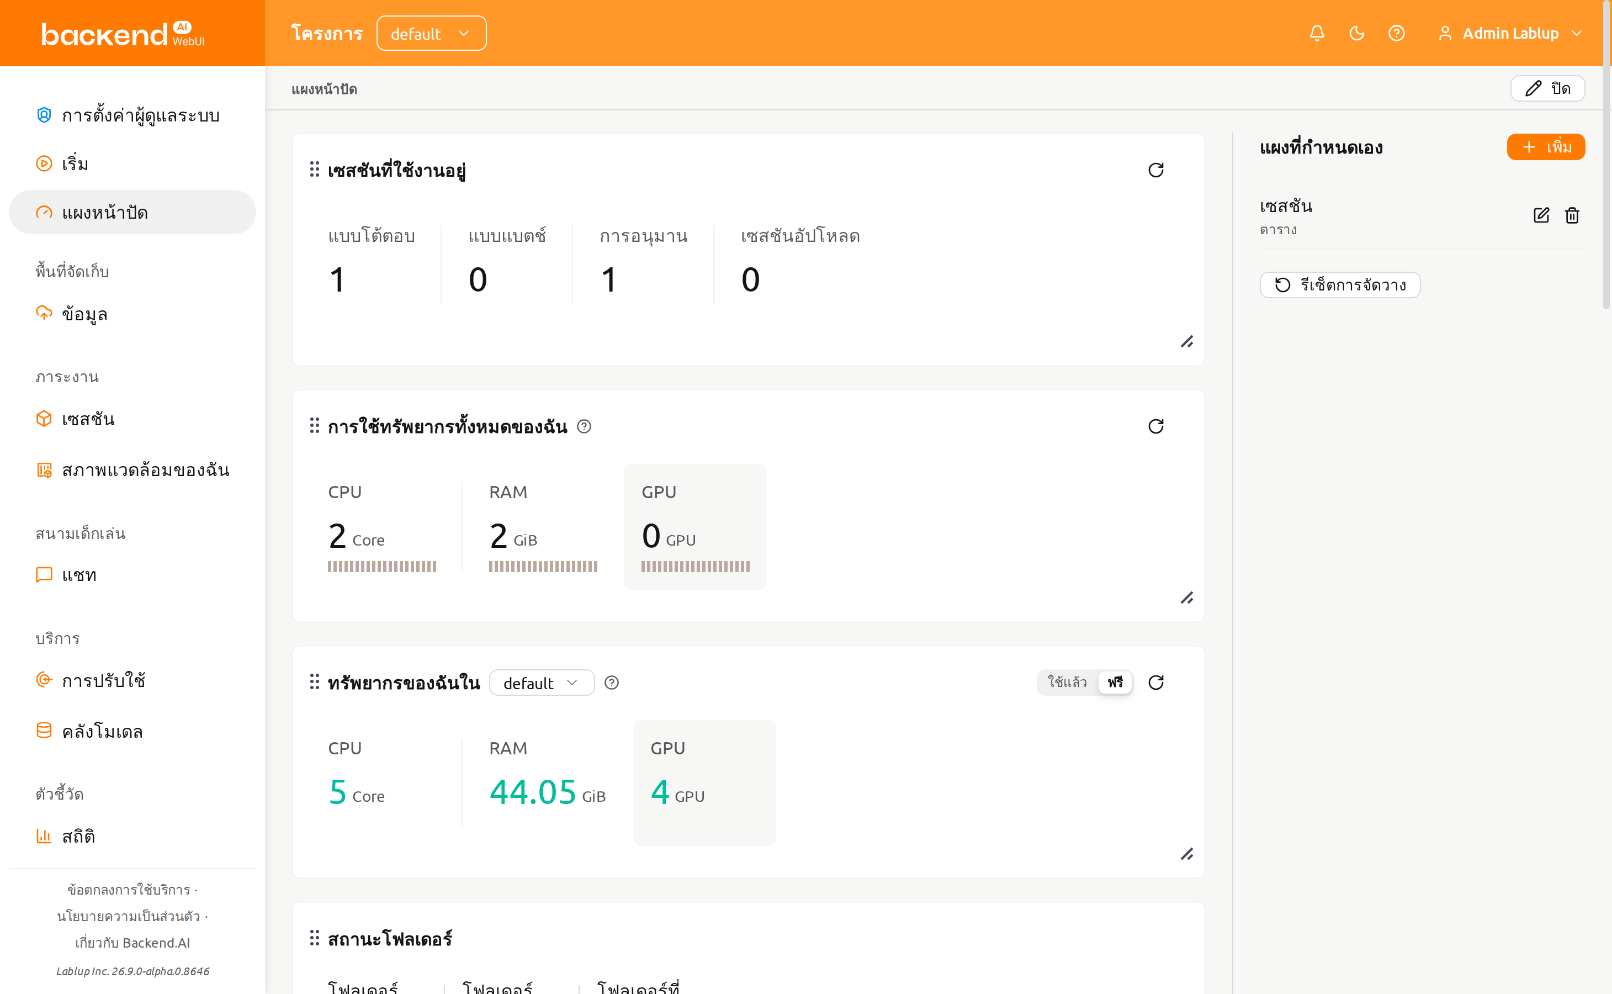Refresh the active sessions panel
1612x994 pixels.
1156,170
